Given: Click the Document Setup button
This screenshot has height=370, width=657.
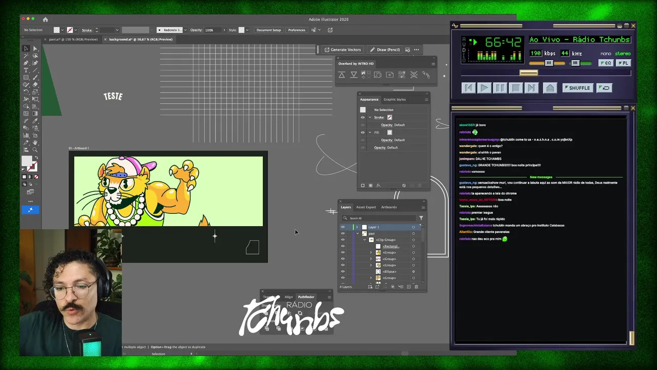Looking at the screenshot, I should tap(269, 30).
